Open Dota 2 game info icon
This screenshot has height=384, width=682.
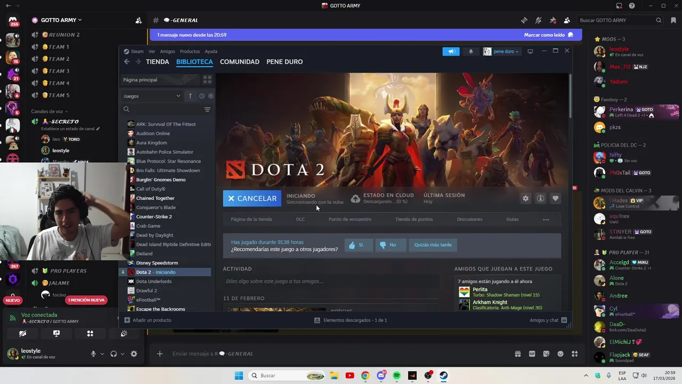pyautogui.click(x=540, y=198)
